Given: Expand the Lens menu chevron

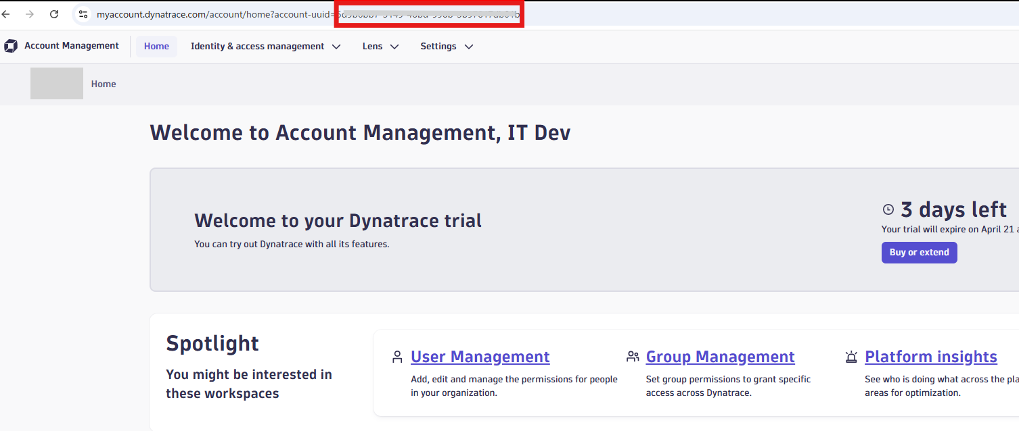Looking at the screenshot, I should (394, 47).
